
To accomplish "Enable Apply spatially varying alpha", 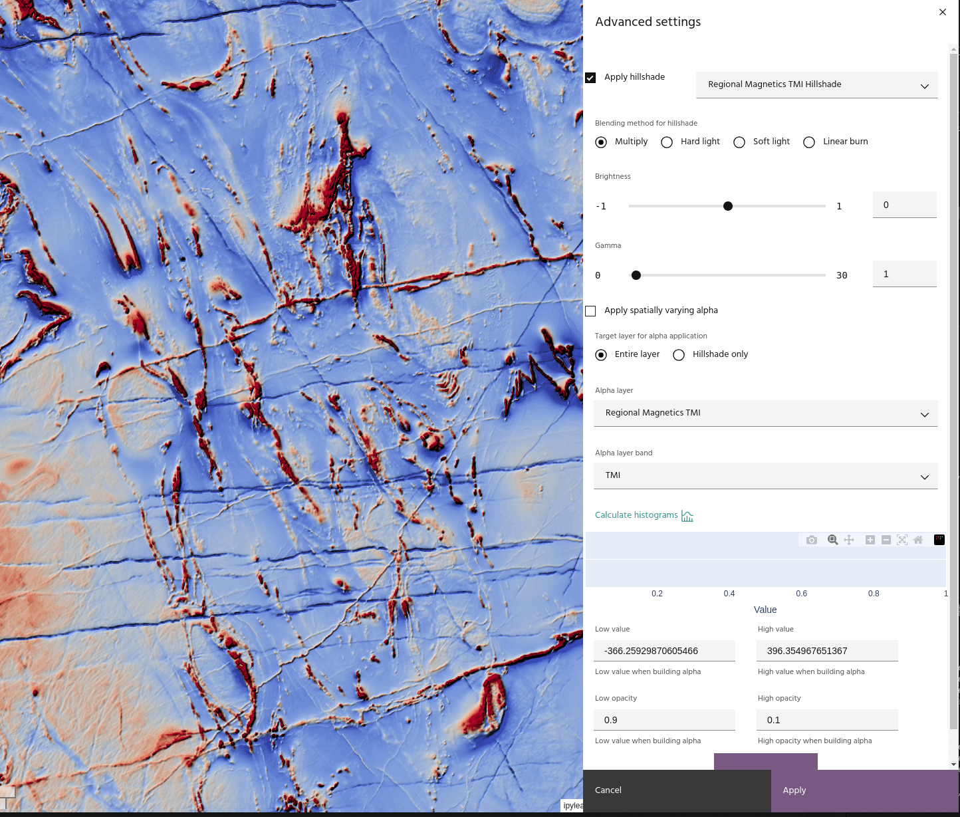I will coord(590,311).
